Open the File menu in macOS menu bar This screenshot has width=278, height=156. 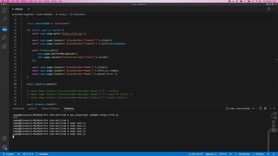(x=13, y=1)
